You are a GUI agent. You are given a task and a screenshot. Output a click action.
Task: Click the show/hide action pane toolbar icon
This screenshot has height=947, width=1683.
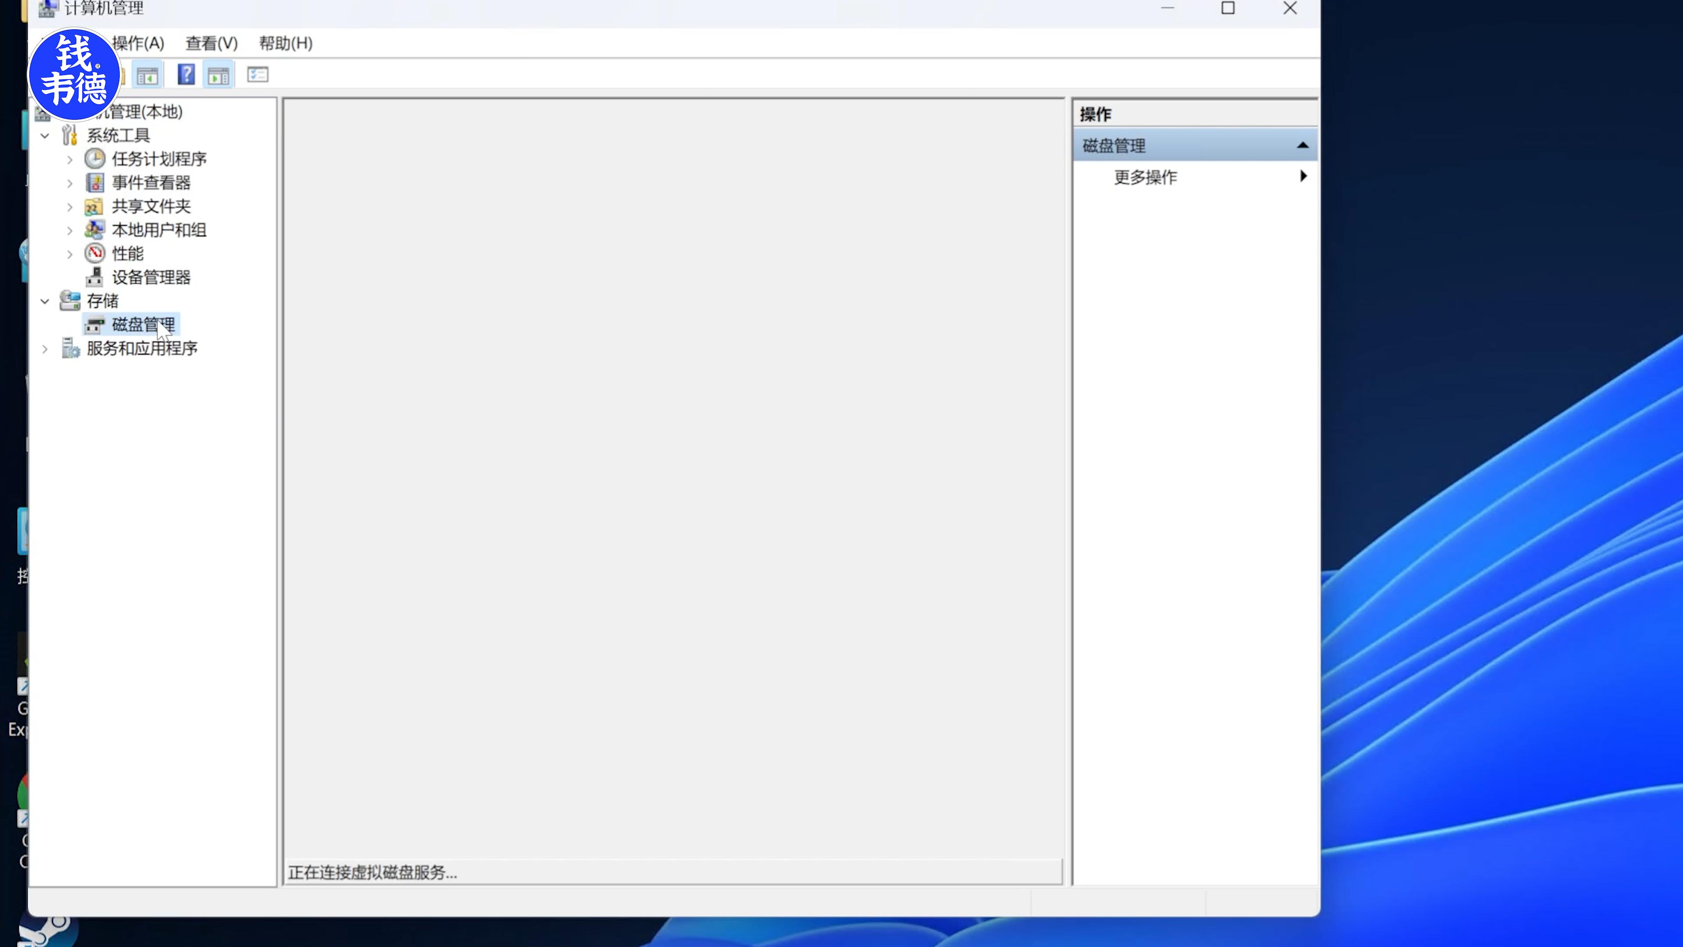click(218, 76)
